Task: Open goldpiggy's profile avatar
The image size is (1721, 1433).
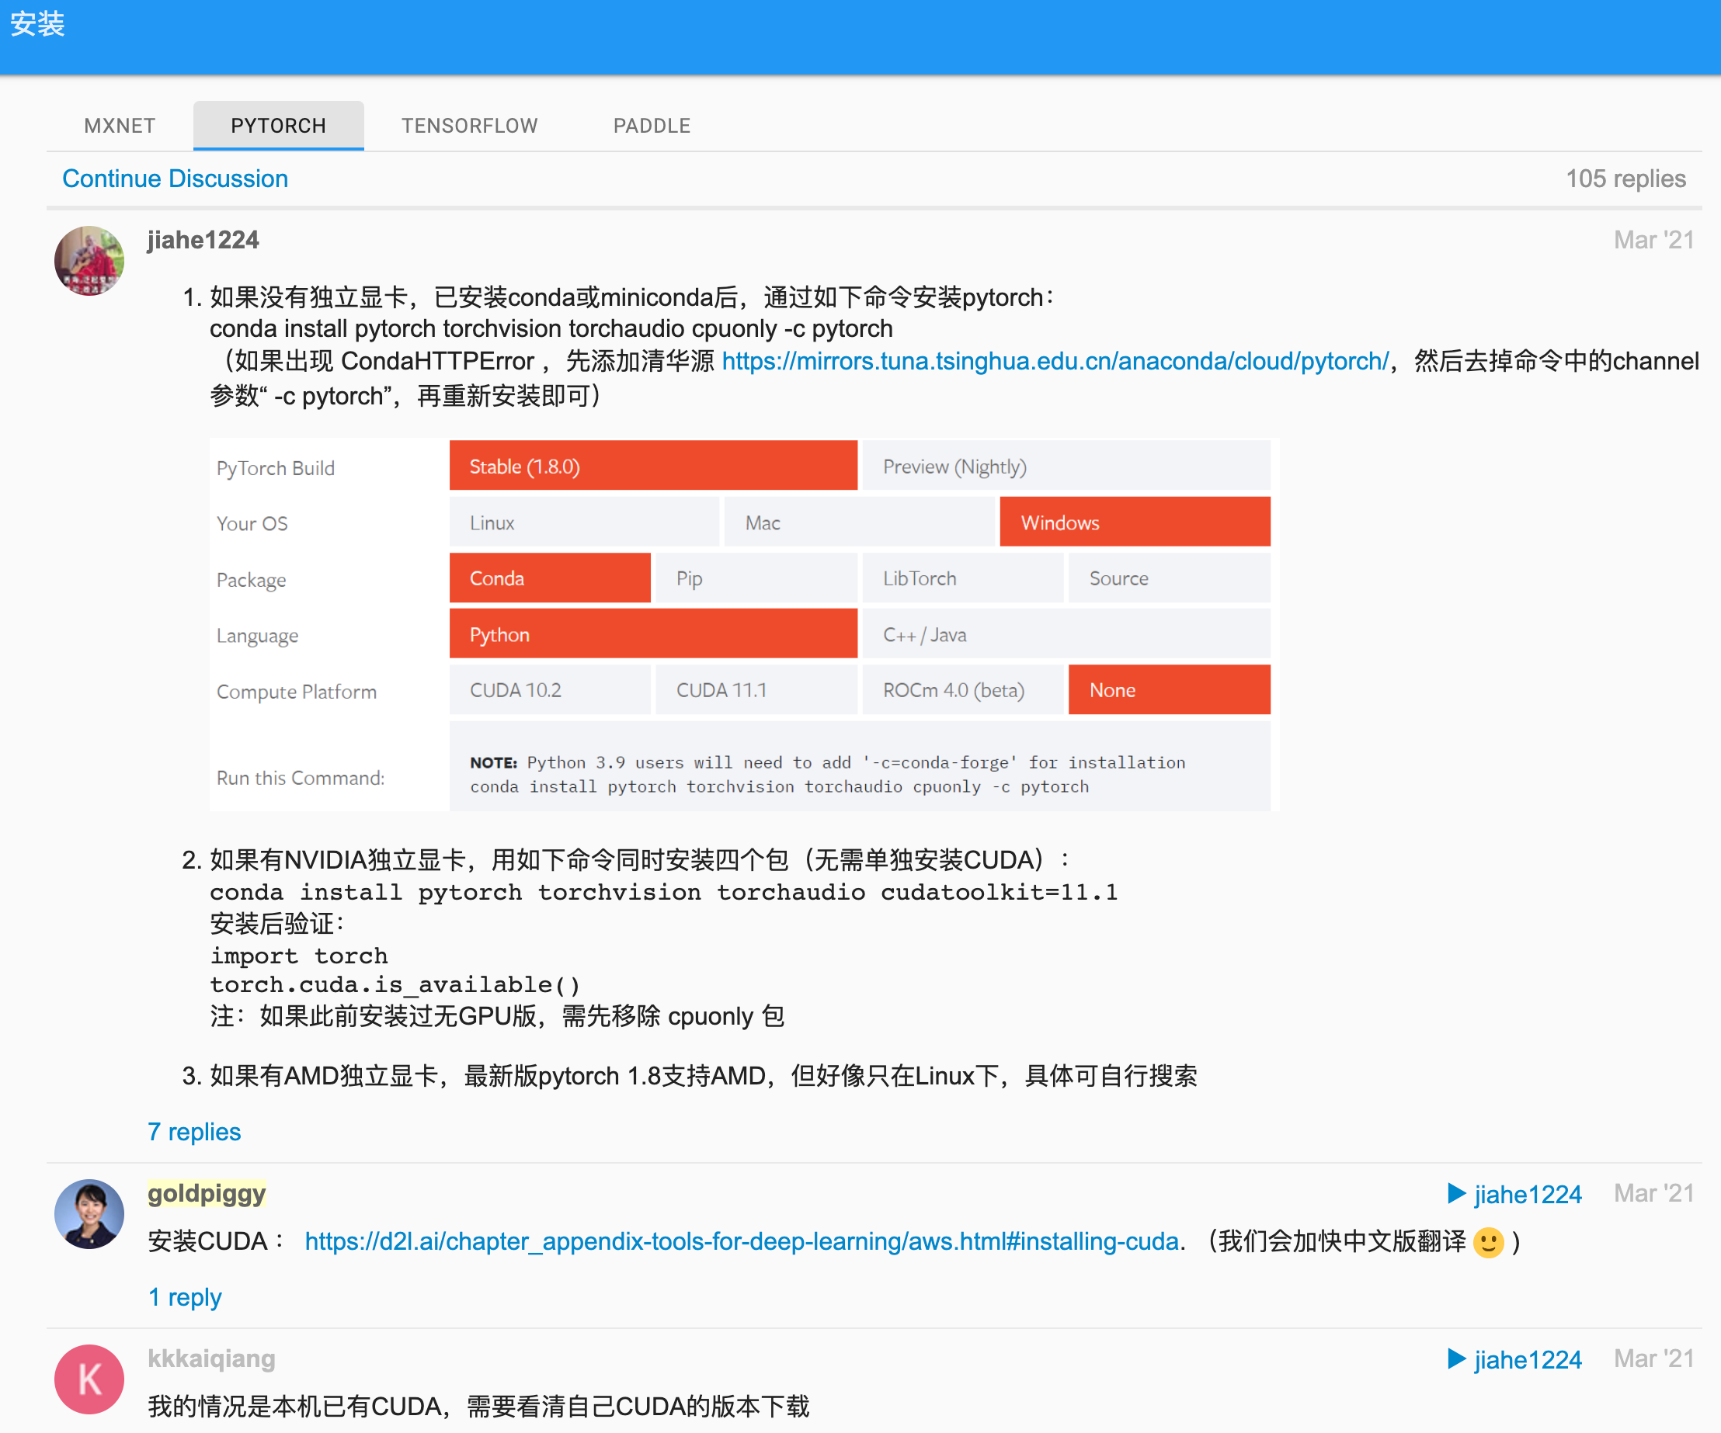Action: 89,1213
